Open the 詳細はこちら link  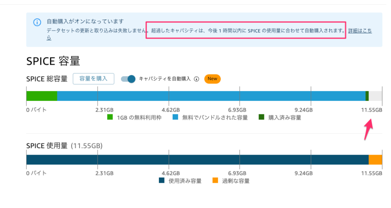click(360, 31)
